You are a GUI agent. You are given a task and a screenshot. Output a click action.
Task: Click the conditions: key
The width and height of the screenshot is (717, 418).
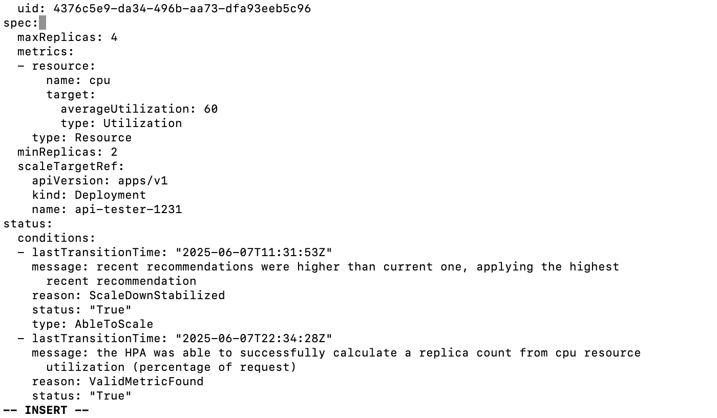57,238
